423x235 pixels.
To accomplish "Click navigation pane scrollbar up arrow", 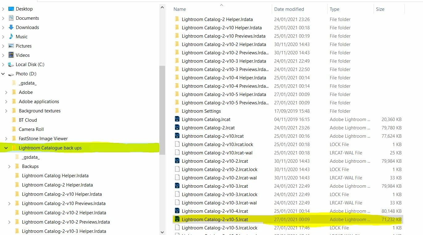I will [163, 7].
